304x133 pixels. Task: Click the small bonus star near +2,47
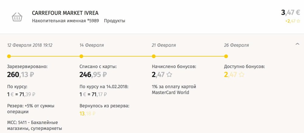(x=298, y=21)
